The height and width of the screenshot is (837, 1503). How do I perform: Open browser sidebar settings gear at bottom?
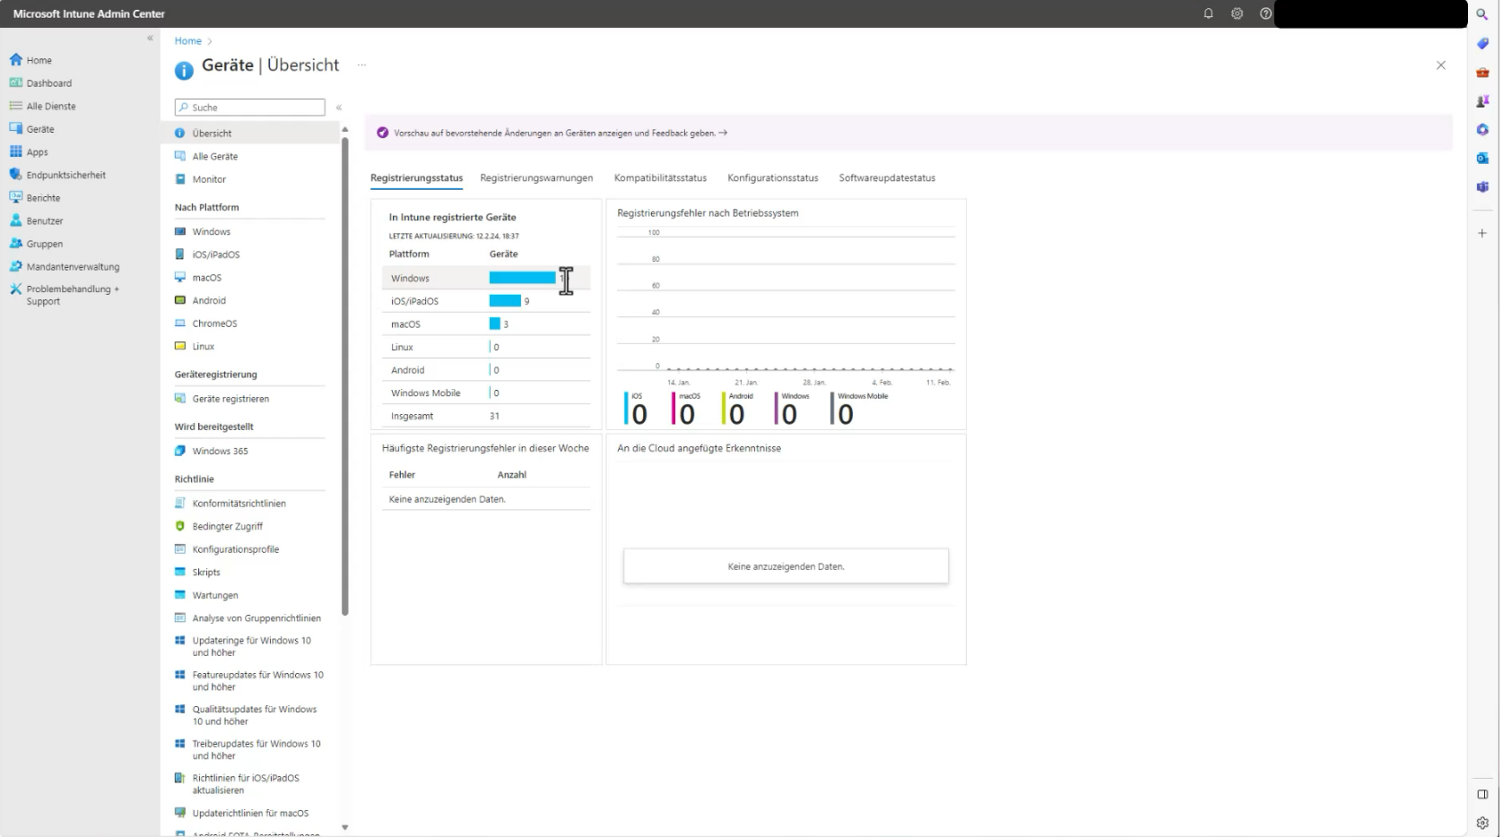pos(1482,823)
